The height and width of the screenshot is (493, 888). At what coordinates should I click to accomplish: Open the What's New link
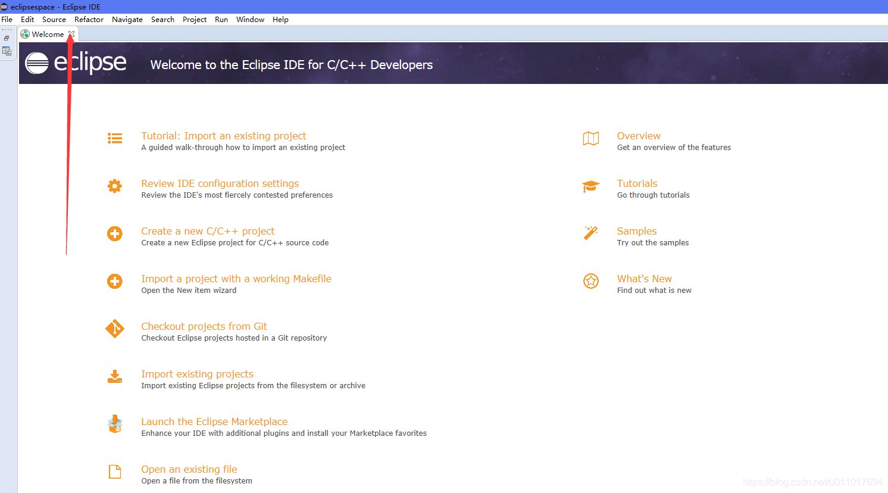[x=645, y=279]
